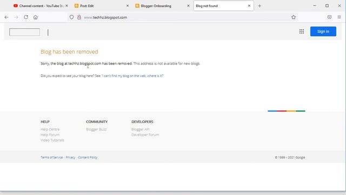Screen dimensions: 346x195
Task: Click the DEVELOPERS footer heading
Action: 142,122
